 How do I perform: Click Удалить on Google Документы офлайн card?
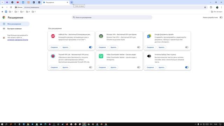[x=161, y=47]
